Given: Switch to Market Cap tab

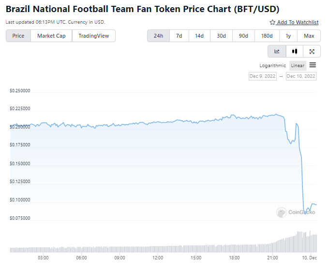Looking at the screenshot, I should pyautogui.click(x=51, y=36).
